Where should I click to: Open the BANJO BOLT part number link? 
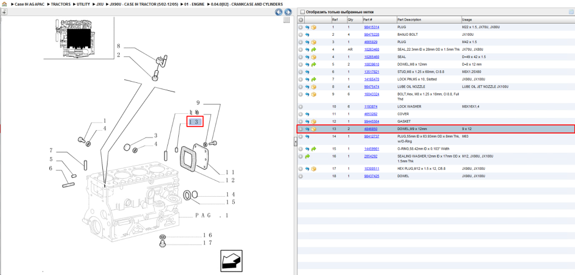click(371, 35)
